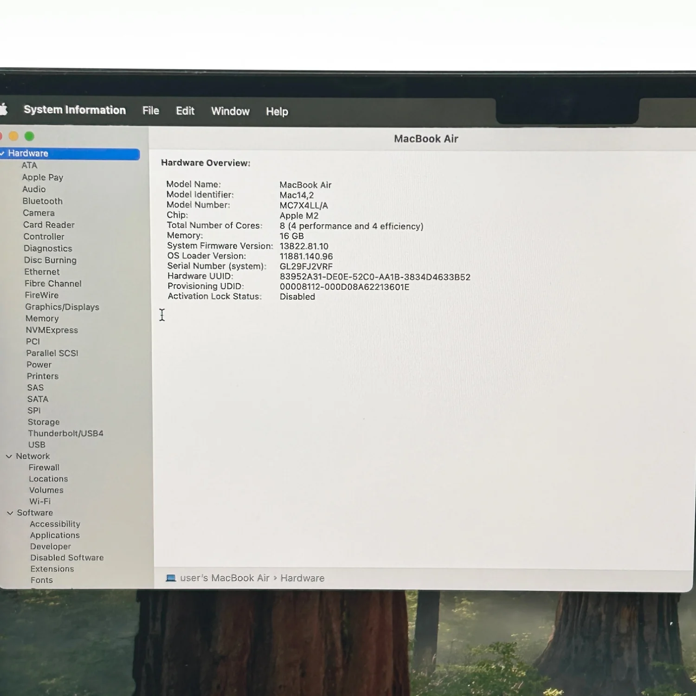The image size is (696, 696).
Task: Click the serial number GL29FJ2VRF
Action: coord(306,266)
